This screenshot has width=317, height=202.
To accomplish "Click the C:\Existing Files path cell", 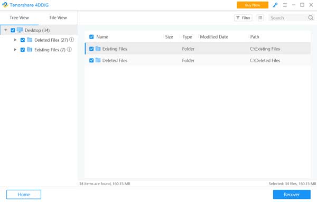I will [265, 49].
